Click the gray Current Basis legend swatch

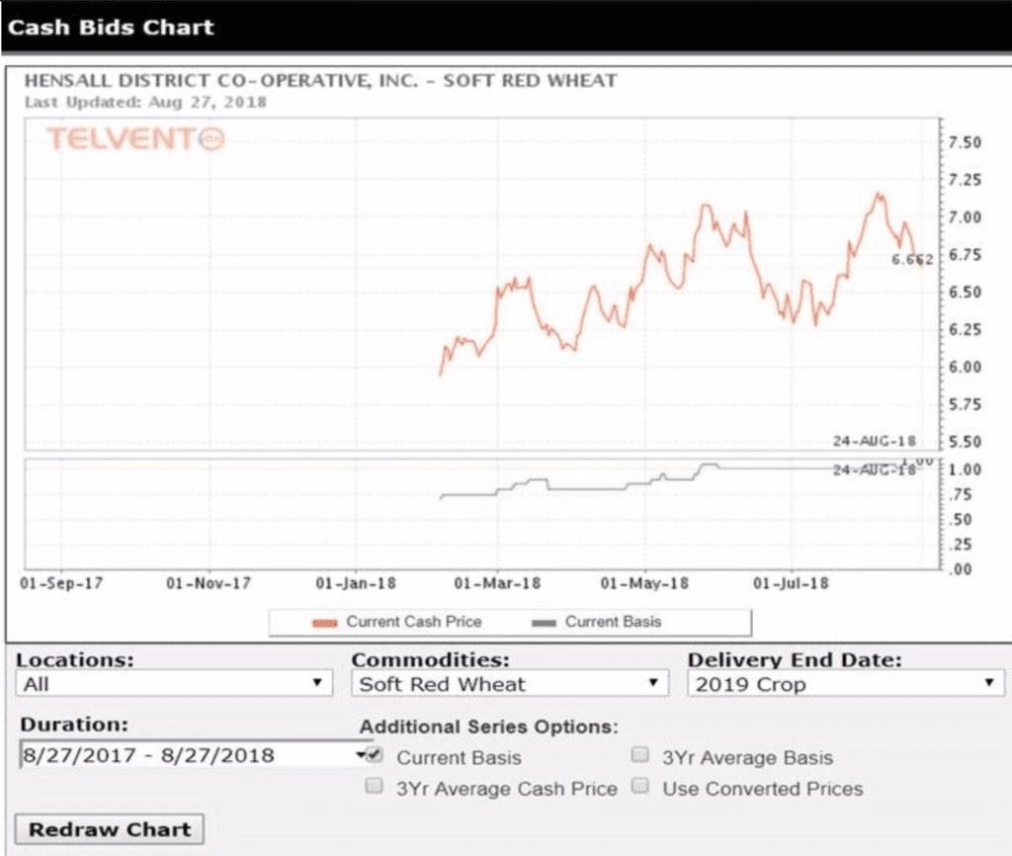click(545, 623)
